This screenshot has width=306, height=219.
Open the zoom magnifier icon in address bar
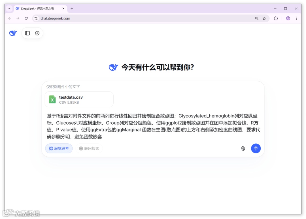[x=257, y=18]
